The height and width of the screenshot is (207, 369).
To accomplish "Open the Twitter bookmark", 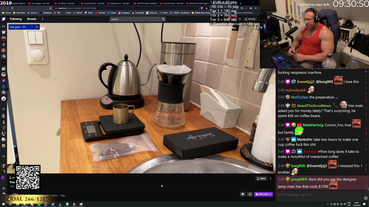I will pos(112,13).
